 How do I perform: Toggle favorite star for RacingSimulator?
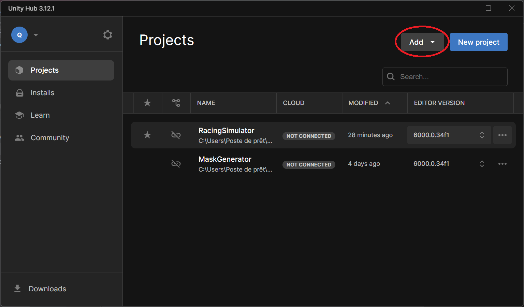147,135
